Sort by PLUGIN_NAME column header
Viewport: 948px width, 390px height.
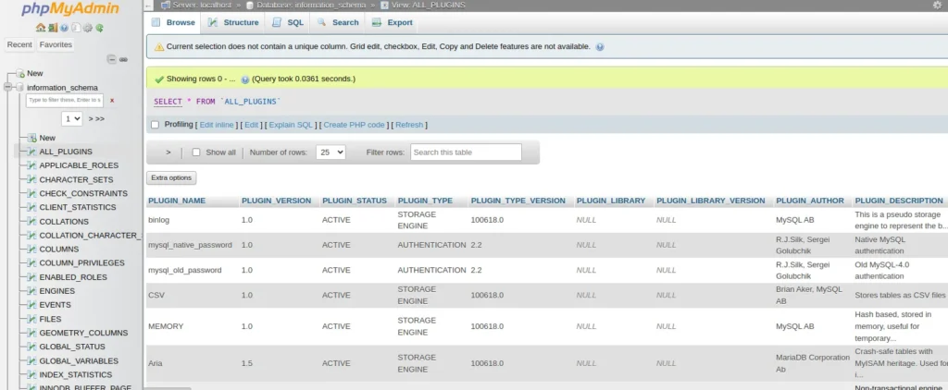(177, 201)
